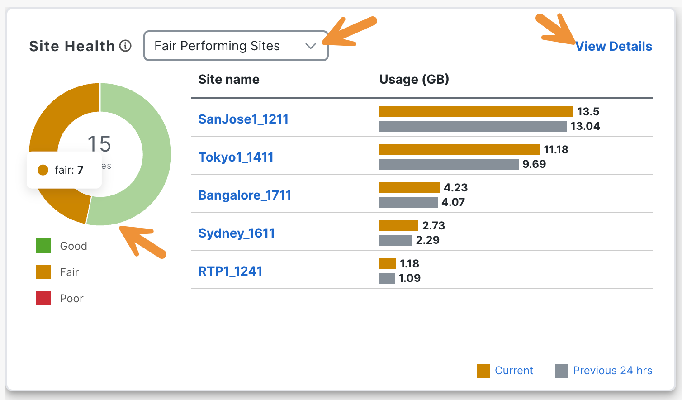Click the donut center total 15
Screen dimensions: 682x400
99,144
